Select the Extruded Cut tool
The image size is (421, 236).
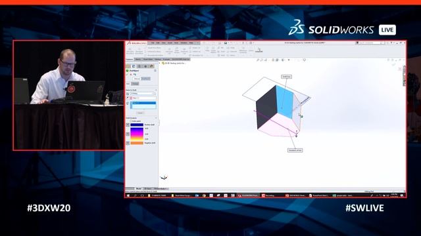pyautogui.click(x=169, y=51)
